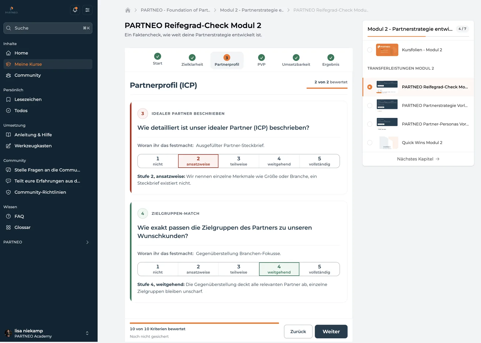The width and height of the screenshot is (481, 343).
Task: Go to the home breadcrumb icon
Action: click(128, 10)
